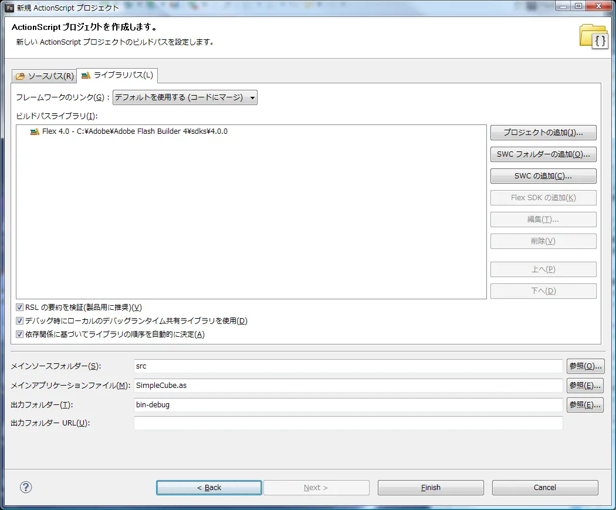Toggle automatic library order checkbox
Screen dimensions: 616x510
tap(19, 334)
